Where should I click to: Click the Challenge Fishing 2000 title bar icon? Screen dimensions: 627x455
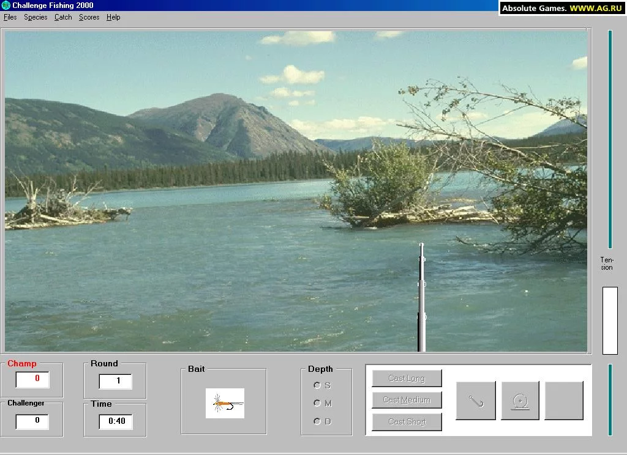coord(6,5)
